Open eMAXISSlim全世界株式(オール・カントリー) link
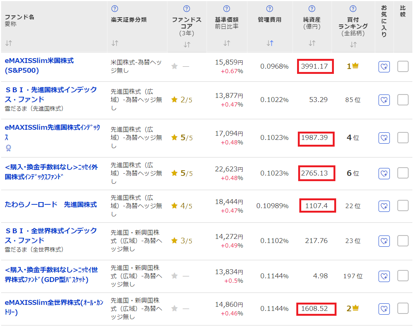Screen dimensions: 415x327 [x=54, y=307]
